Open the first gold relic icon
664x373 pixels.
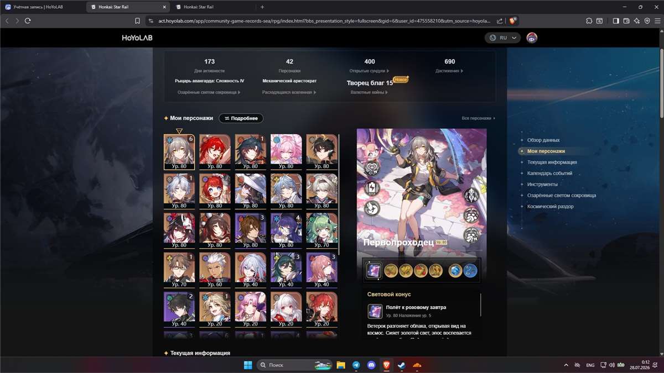point(391,270)
